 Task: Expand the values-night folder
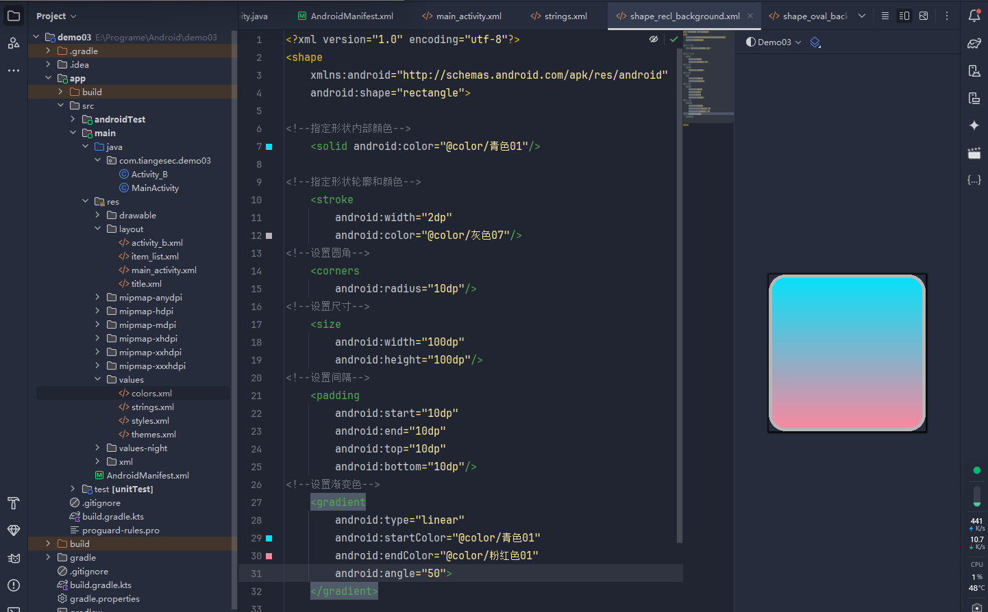[x=97, y=448]
